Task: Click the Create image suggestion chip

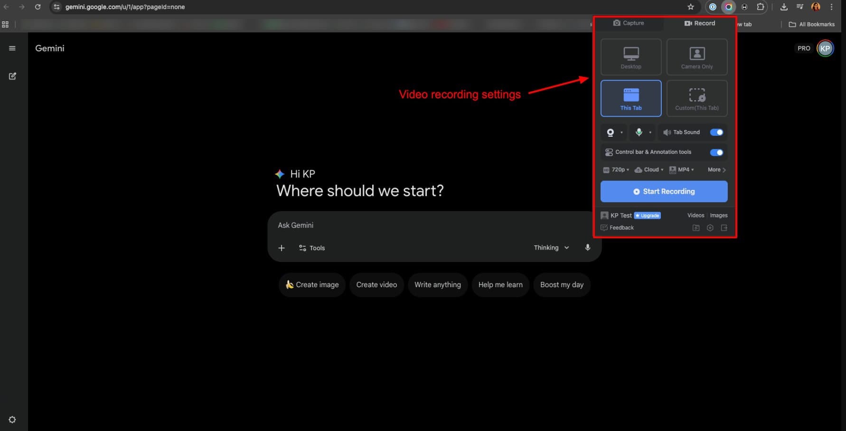Action: coord(312,285)
